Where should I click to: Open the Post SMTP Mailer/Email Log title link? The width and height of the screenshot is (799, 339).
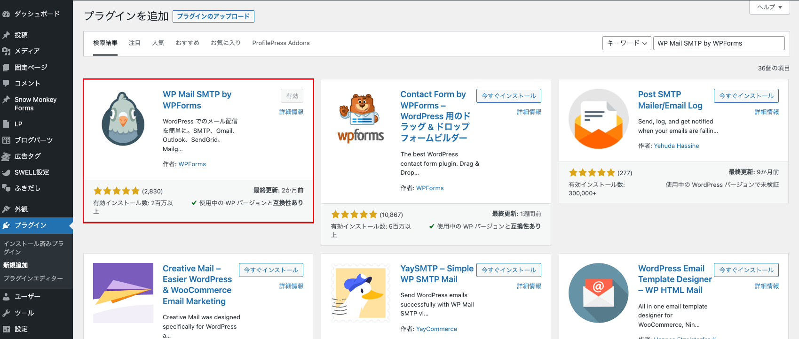tap(670, 100)
